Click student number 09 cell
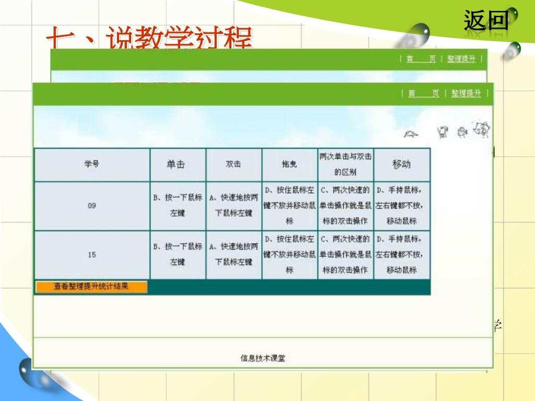 [x=92, y=206]
